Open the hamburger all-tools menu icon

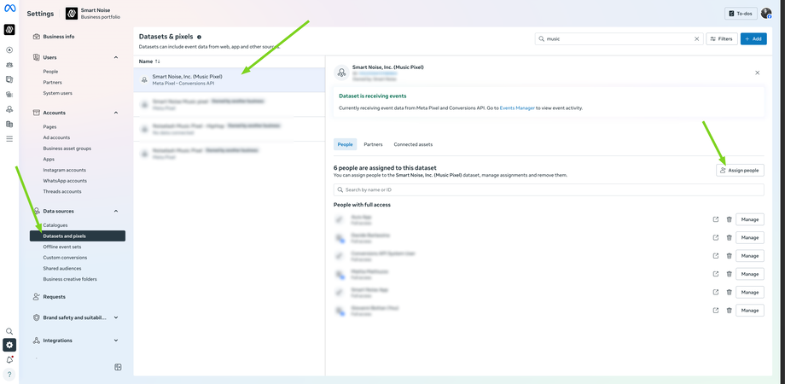9,139
